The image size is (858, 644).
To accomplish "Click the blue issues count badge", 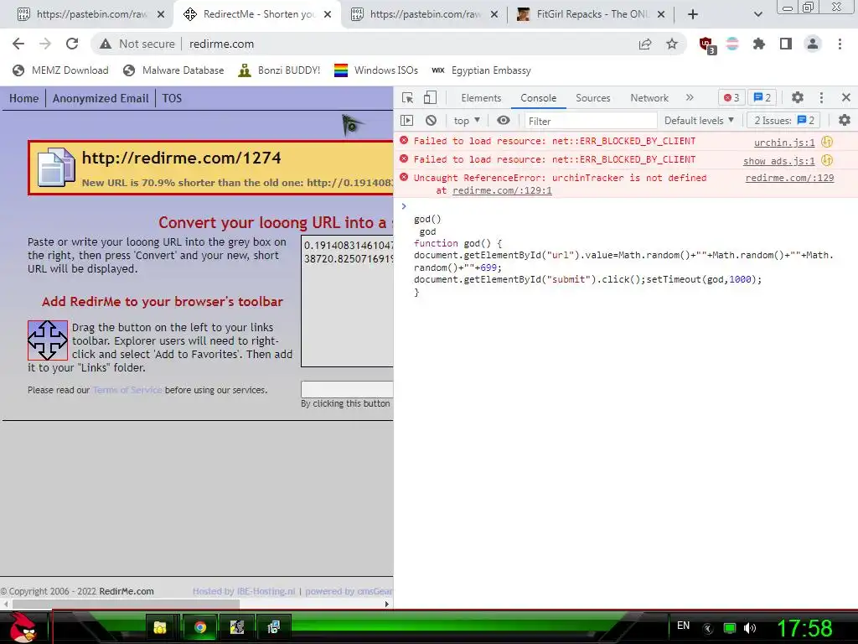I will 762,97.
